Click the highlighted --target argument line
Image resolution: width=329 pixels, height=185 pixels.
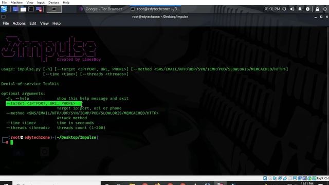tap(44, 103)
